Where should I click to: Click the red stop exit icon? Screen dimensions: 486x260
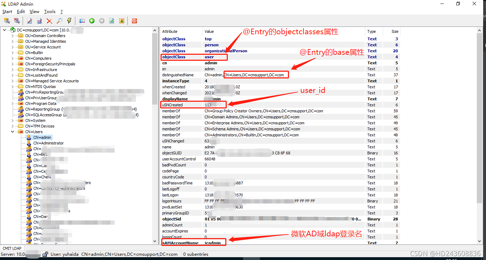[x=134, y=21]
